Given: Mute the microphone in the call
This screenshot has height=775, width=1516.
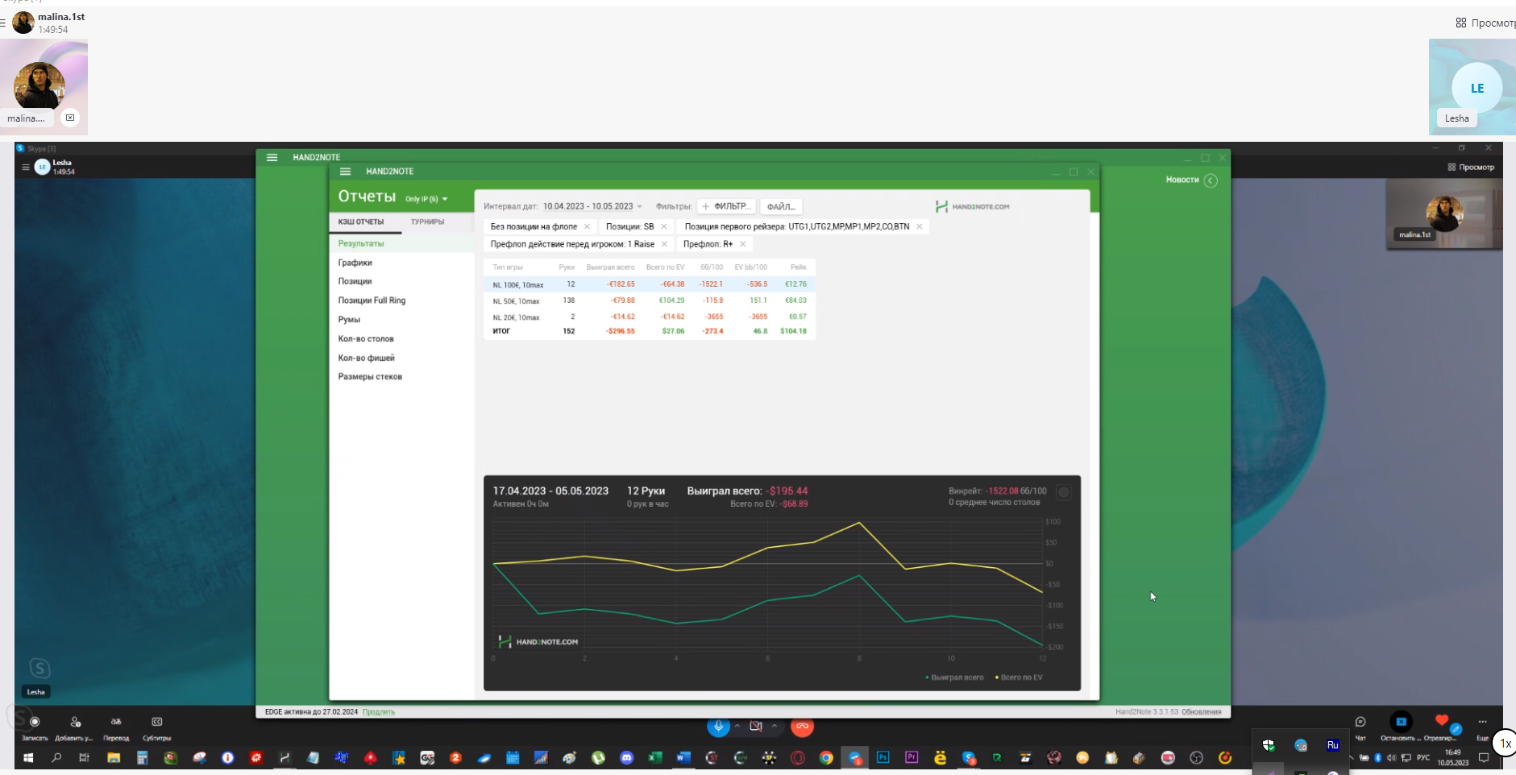Looking at the screenshot, I should point(718,726).
